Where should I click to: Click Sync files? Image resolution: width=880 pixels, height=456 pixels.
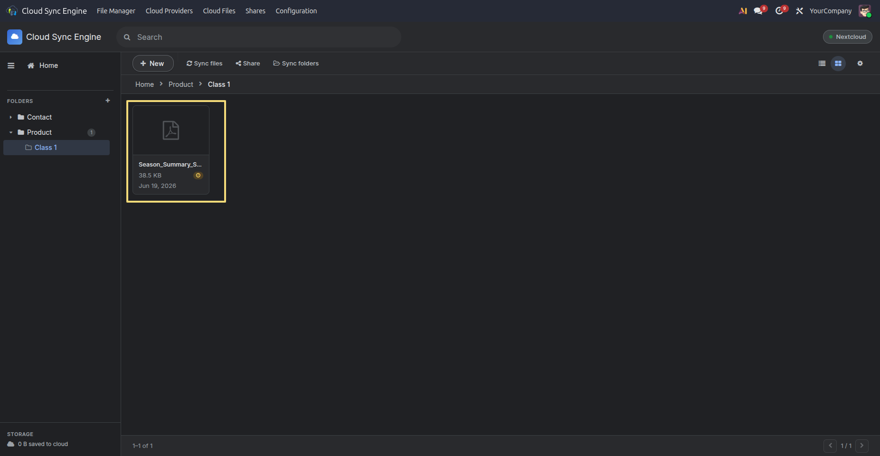pos(204,64)
